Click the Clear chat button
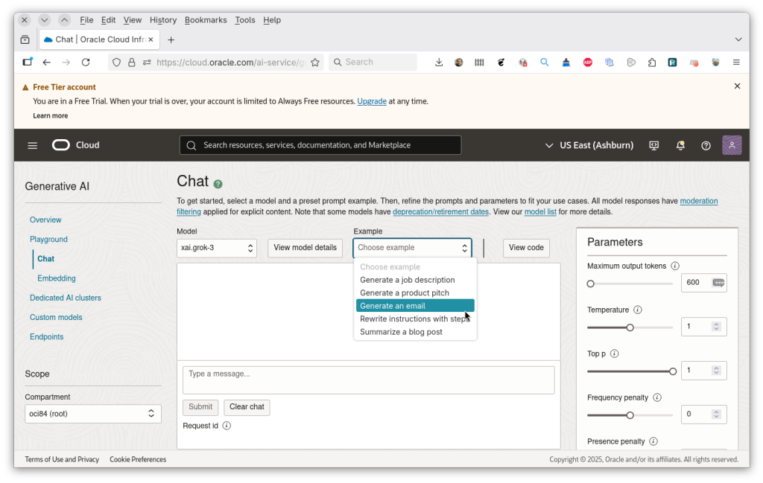 [247, 407]
